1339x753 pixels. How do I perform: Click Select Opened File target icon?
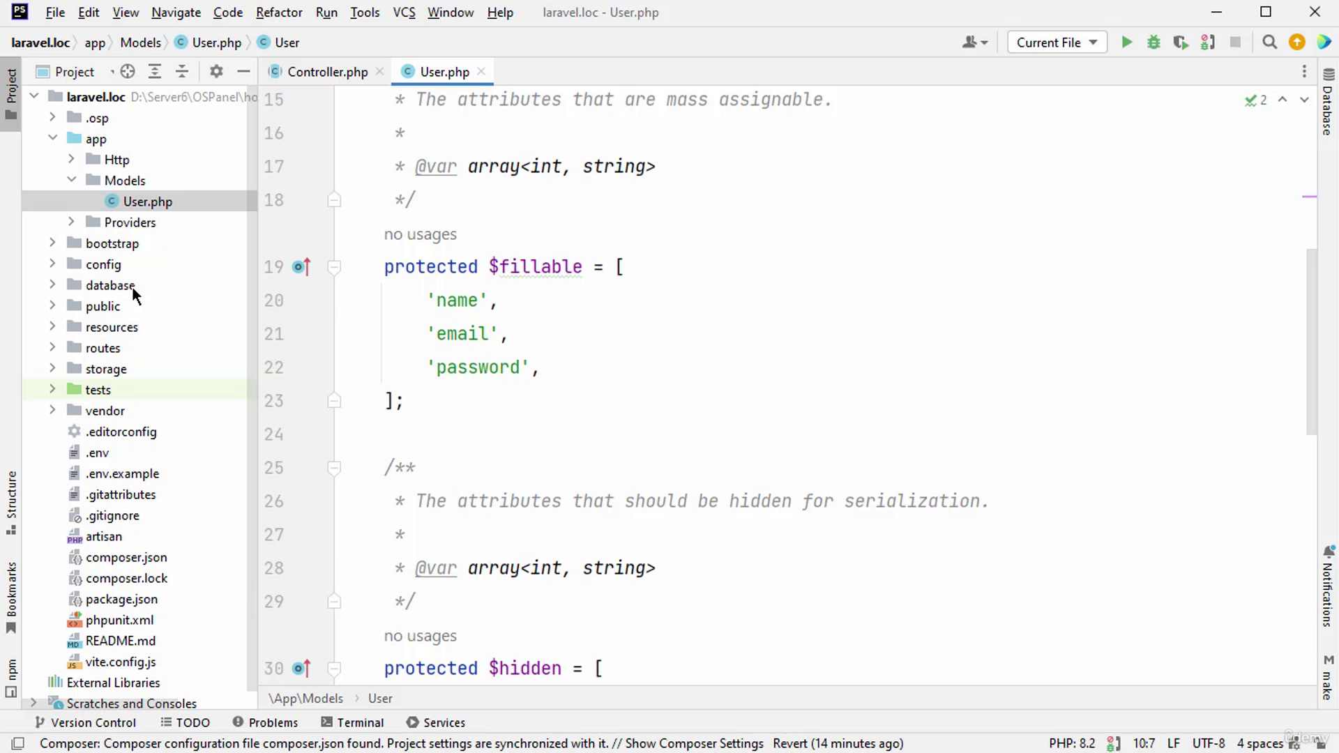[128, 72]
